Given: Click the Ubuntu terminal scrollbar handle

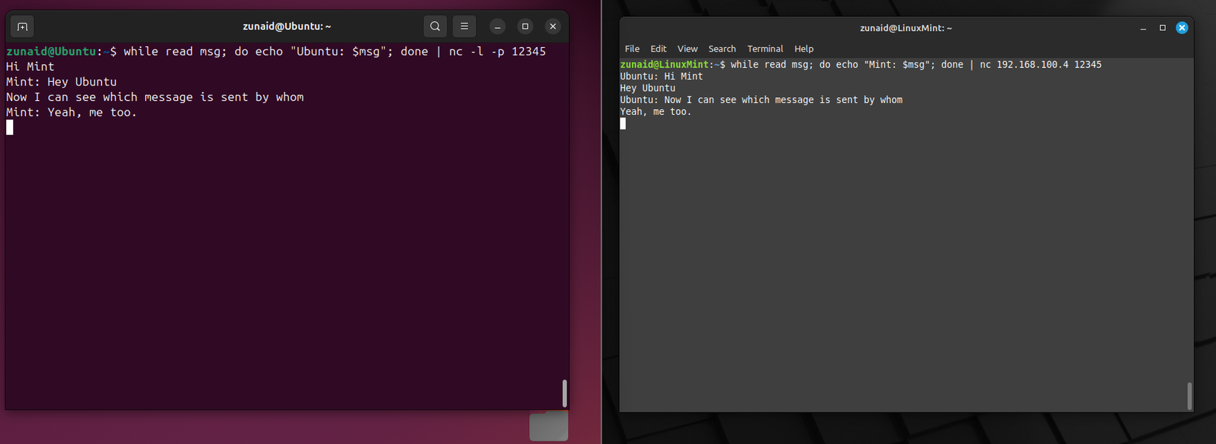Looking at the screenshot, I should pos(565,393).
